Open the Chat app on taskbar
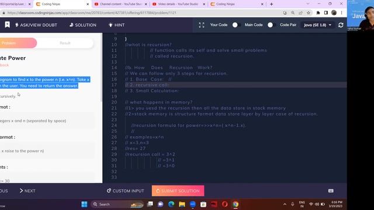Image resolution: width=374 pixels, height=210 pixels. pyautogui.click(x=161, y=204)
